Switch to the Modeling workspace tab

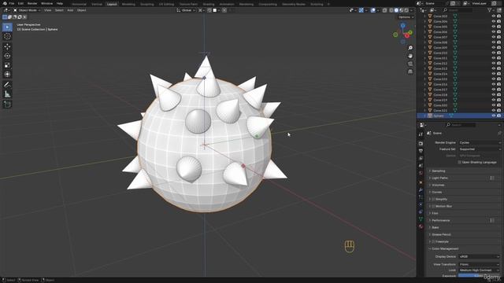(x=128, y=4)
